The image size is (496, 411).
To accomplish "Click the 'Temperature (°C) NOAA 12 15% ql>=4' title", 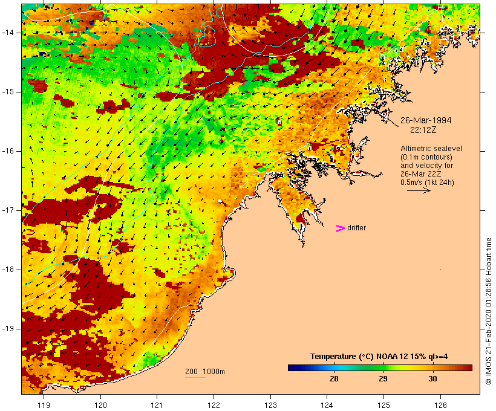I will tap(379, 357).
